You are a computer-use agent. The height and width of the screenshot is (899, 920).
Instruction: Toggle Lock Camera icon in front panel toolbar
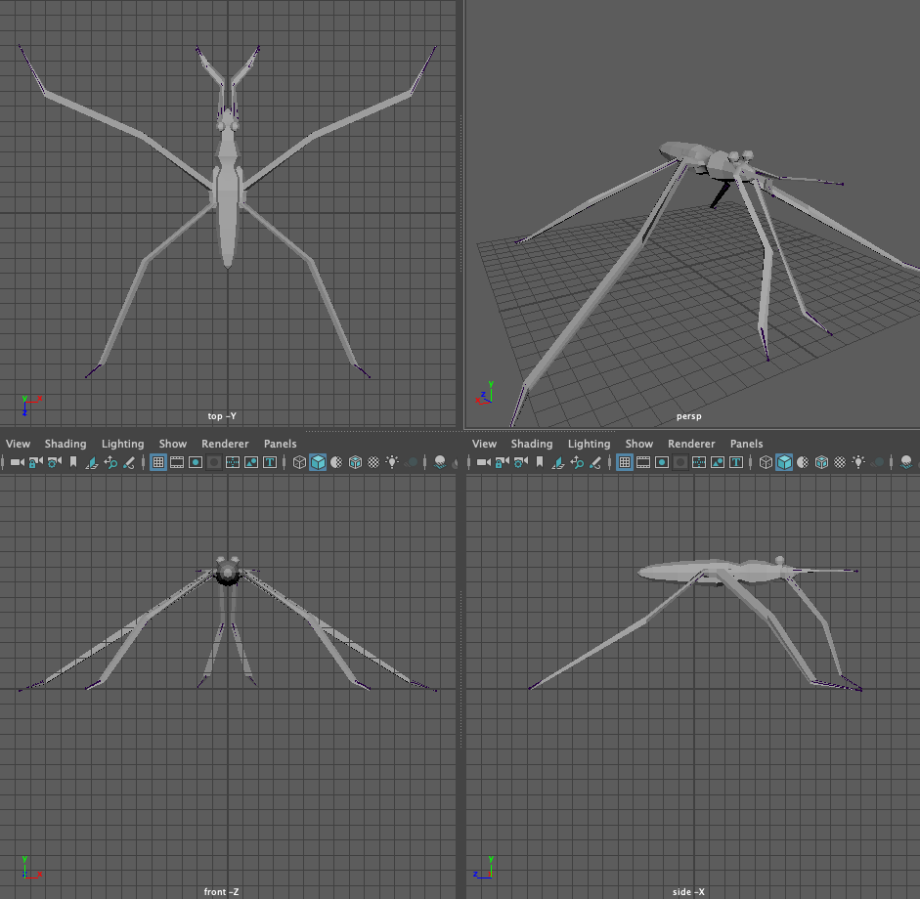pos(36,463)
